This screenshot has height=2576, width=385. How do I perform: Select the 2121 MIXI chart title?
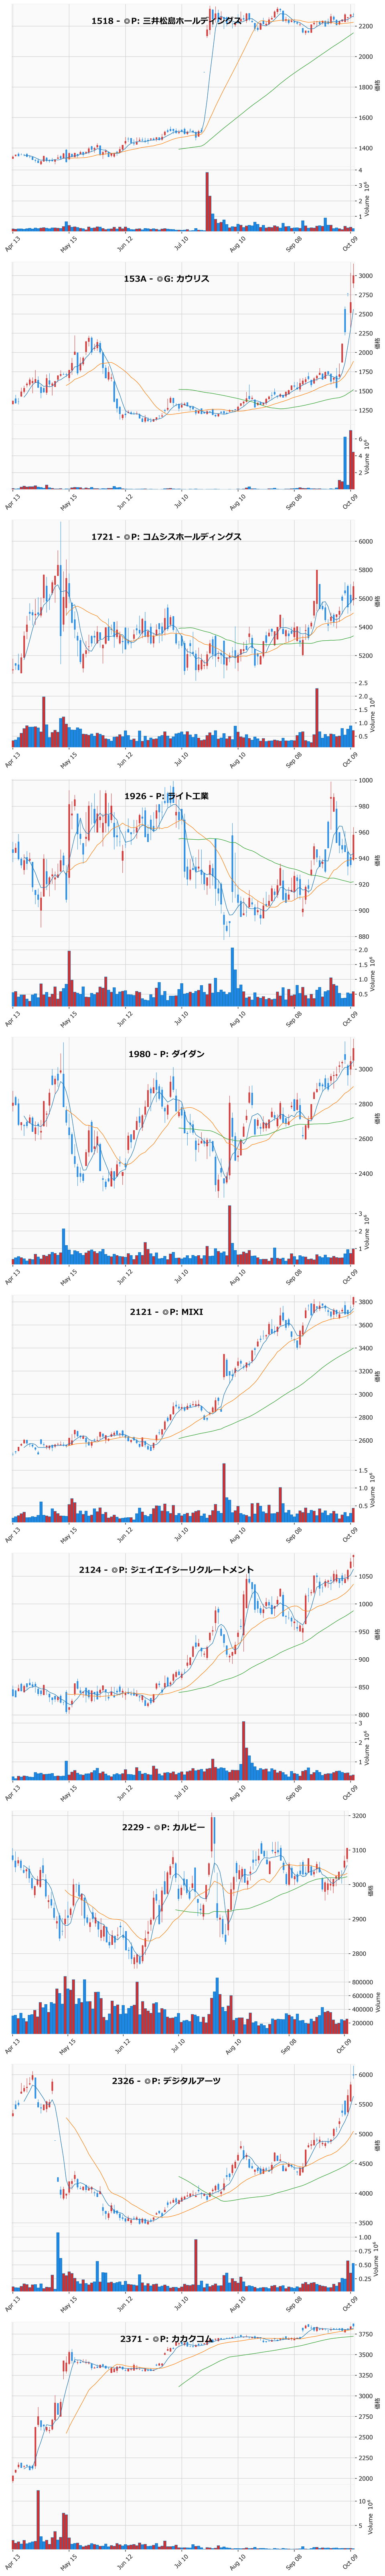166,1311
